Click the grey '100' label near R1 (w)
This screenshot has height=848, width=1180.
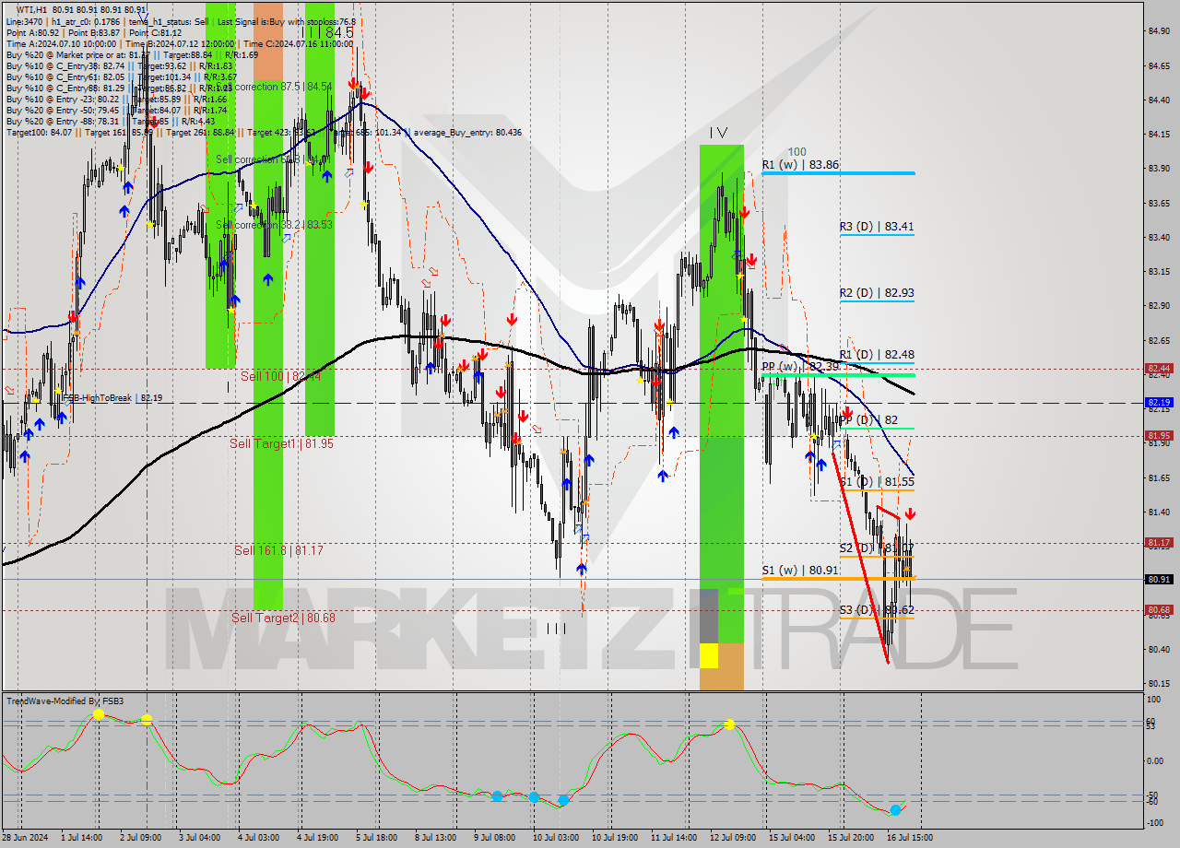pyautogui.click(x=796, y=151)
